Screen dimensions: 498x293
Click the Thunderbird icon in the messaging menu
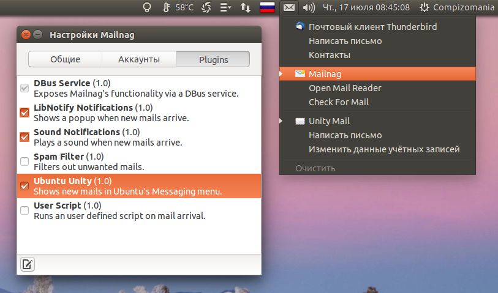coord(300,26)
